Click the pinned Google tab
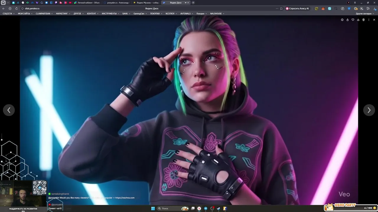This screenshot has height=212, width=378. [x=42, y=3]
